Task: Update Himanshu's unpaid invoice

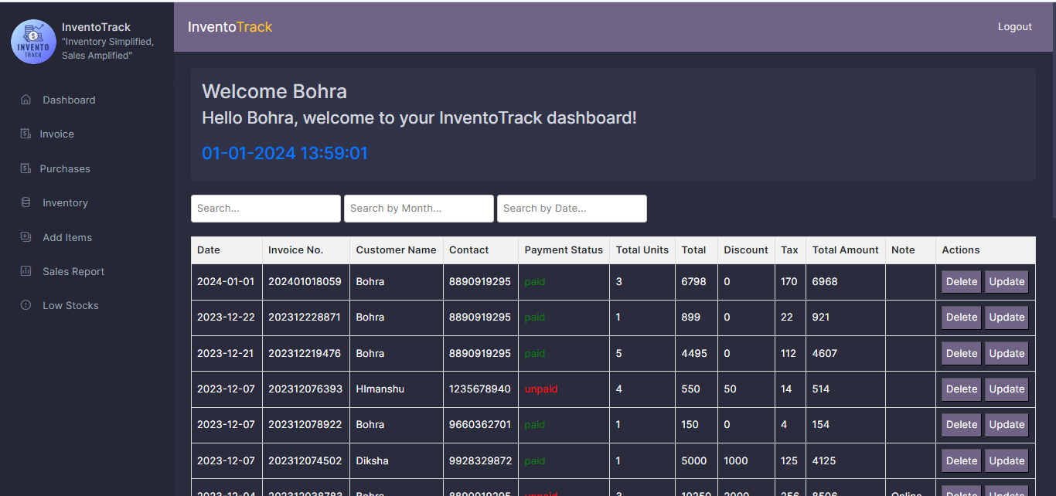Action: 1006,389
